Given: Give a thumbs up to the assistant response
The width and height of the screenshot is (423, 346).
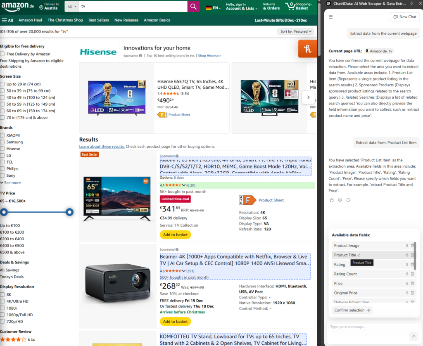Looking at the screenshot, I should pos(332,200).
